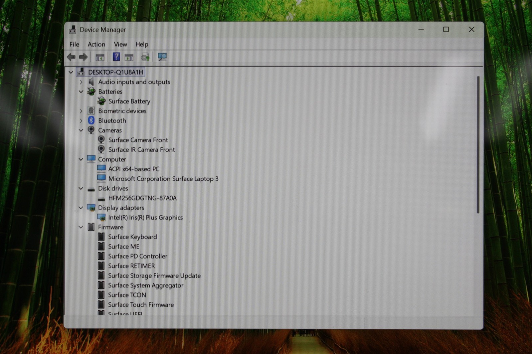Maximize the Device Manager window
This screenshot has height=354, width=532.
pos(446,29)
